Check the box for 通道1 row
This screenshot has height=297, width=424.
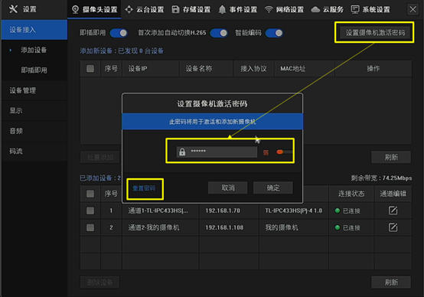(90, 211)
